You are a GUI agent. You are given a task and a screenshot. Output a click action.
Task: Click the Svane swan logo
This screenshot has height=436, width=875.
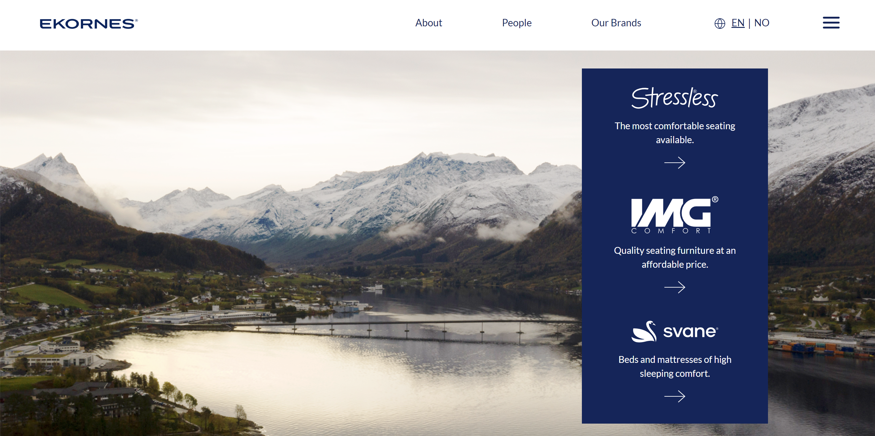675,332
